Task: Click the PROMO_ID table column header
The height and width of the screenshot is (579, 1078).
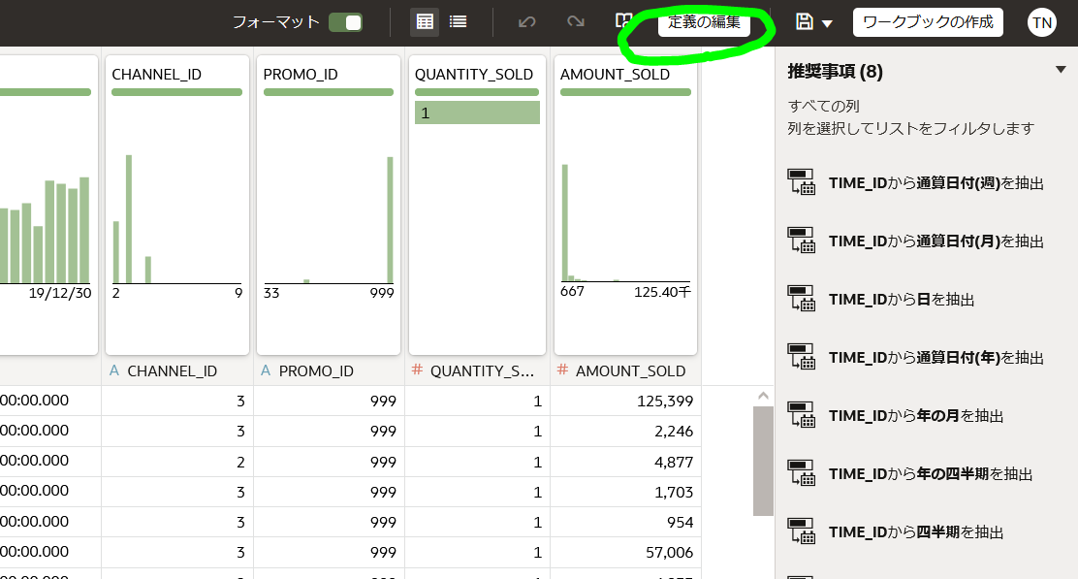Action: [x=329, y=370]
